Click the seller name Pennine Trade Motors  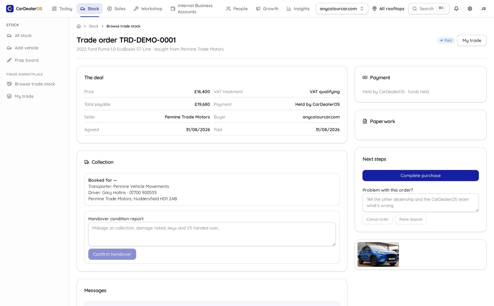pyautogui.click(x=187, y=117)
